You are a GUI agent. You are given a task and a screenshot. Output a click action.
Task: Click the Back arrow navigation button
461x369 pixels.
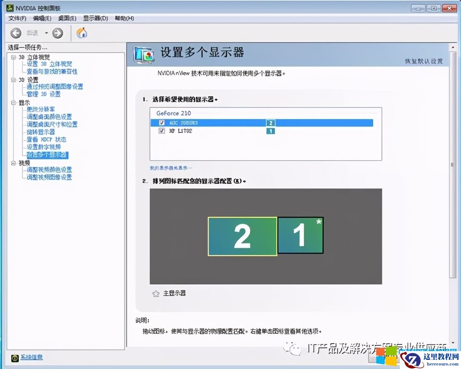tap(16, 33)
